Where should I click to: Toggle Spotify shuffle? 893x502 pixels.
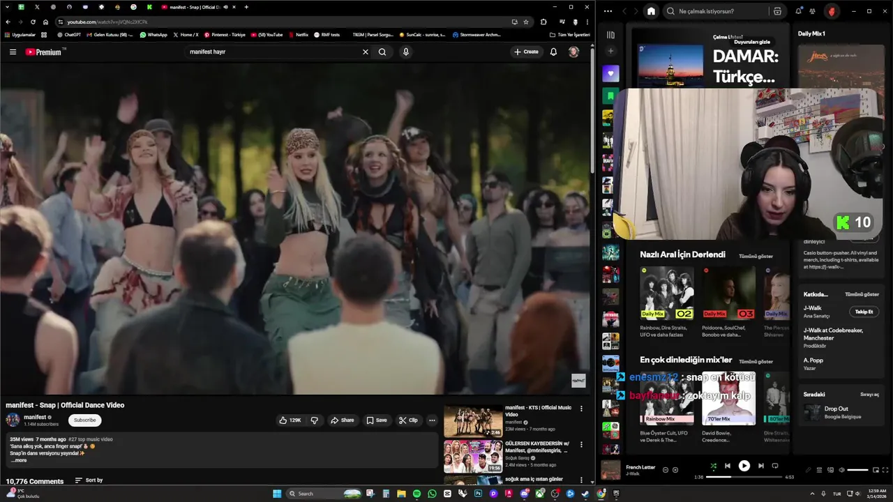pyautogui.click(x=713, y=466)
